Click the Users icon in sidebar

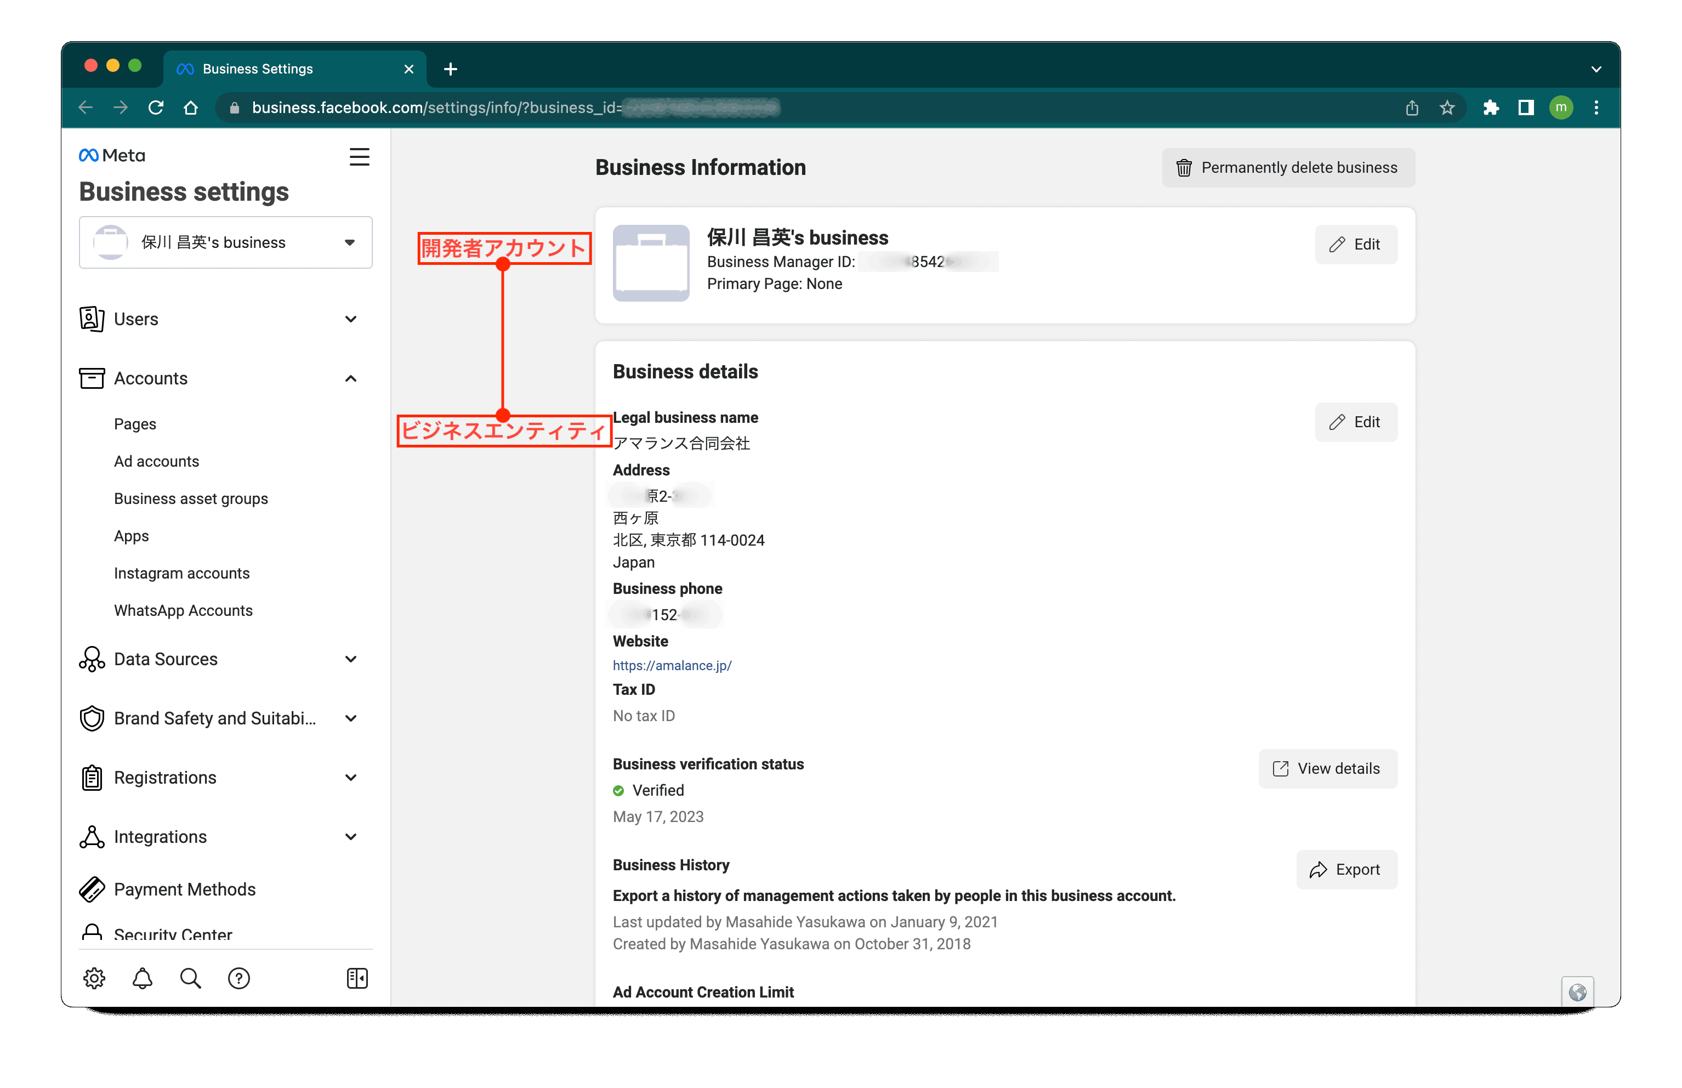[x=92, y=319]
